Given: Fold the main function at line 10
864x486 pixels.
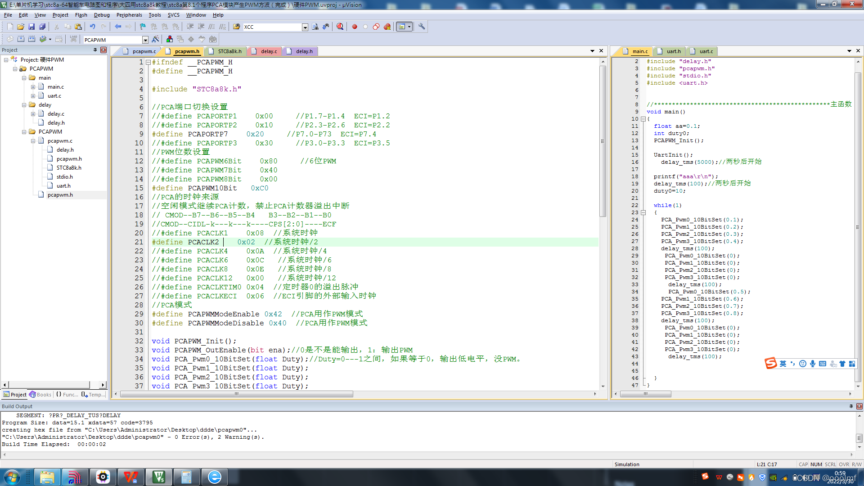Looking at the screenshot, I should coord(643,119).
